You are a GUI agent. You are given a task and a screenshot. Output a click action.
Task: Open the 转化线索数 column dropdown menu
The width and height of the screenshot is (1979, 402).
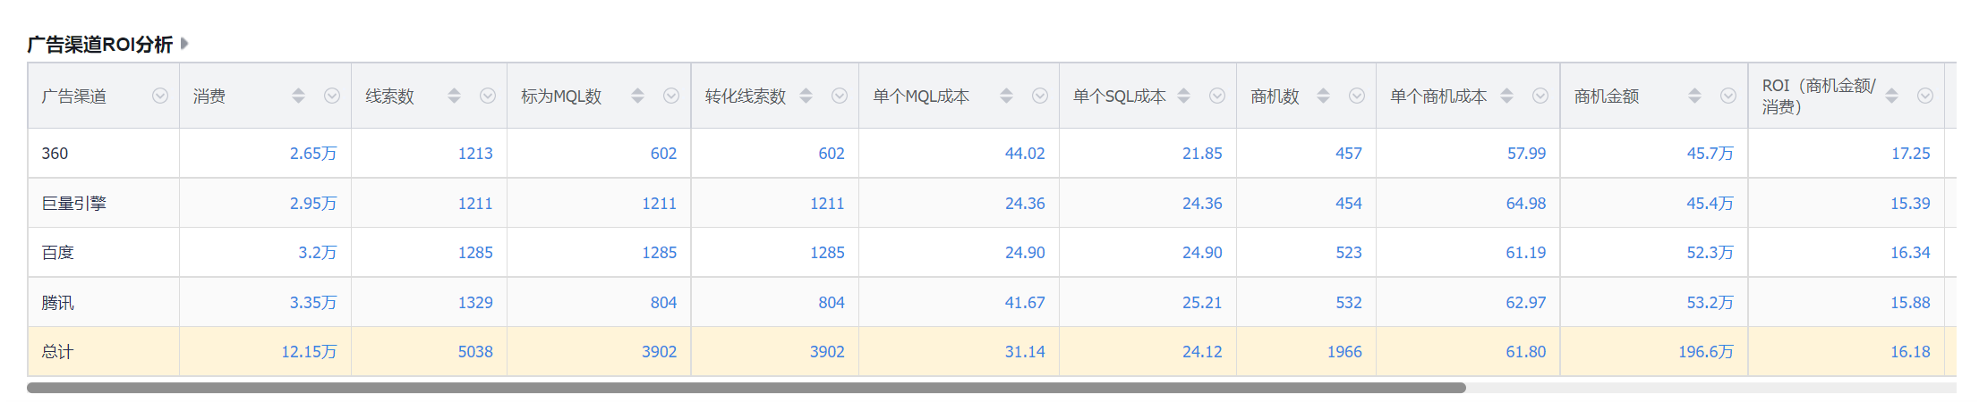tap(840, 96)
